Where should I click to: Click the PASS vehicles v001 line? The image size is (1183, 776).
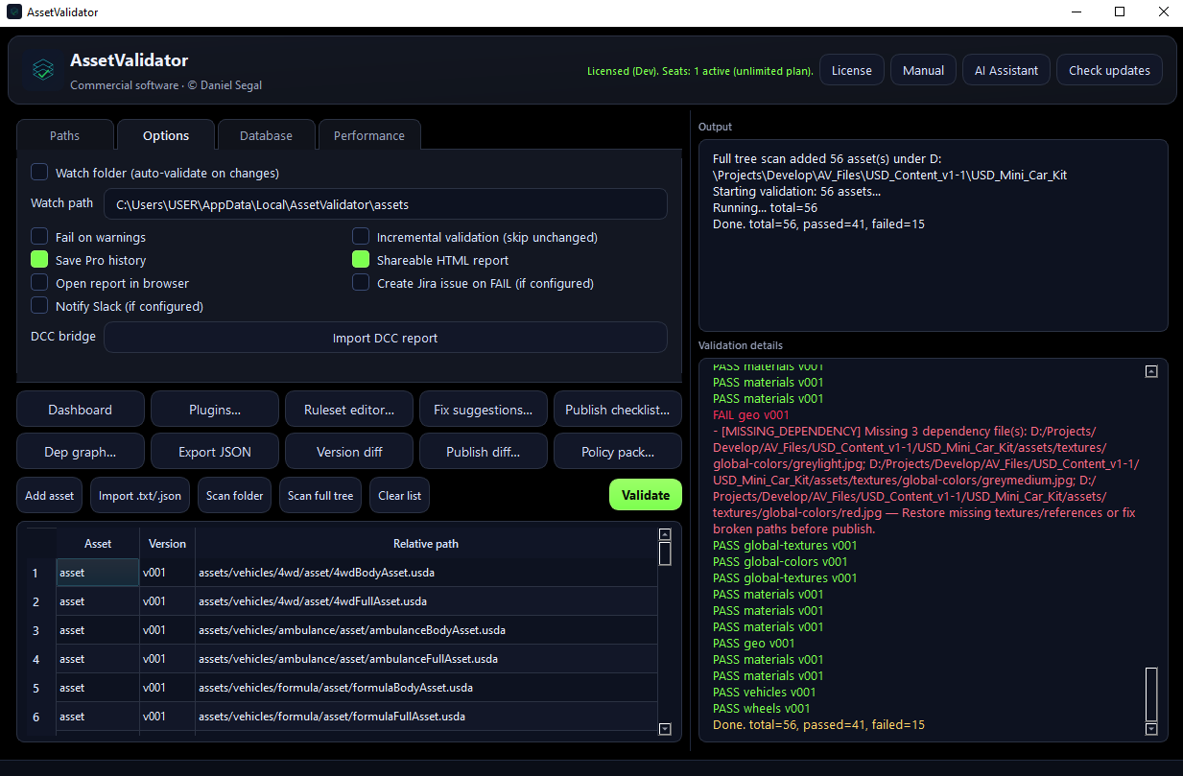pos(765,693)
